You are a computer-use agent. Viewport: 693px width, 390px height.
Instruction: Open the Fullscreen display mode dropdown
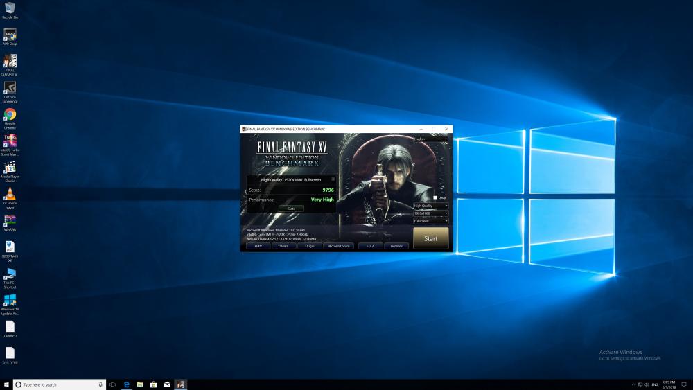point(430,221)
